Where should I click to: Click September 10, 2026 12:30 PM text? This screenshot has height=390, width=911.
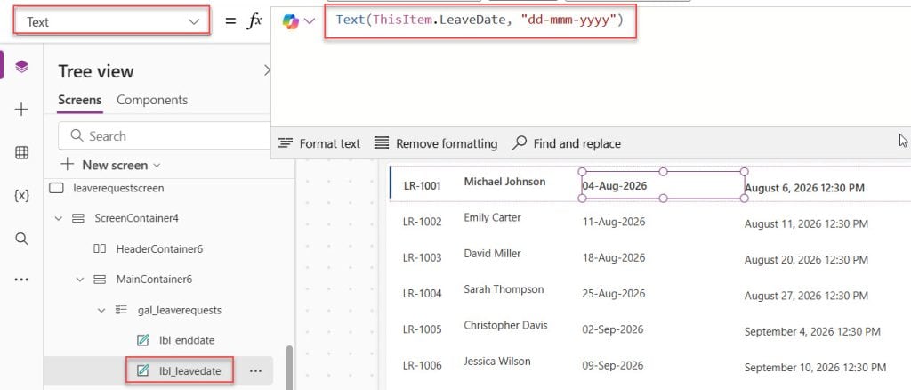(x=815, y=368)
